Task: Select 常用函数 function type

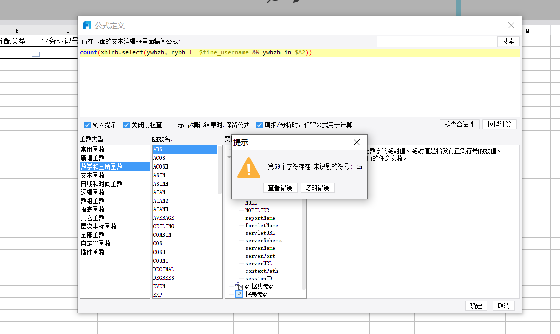Action: tap(115, 149)
